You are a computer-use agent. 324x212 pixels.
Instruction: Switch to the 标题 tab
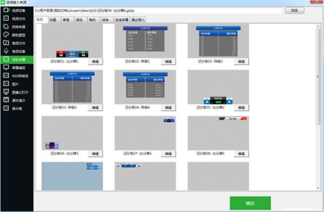(53, 19)
